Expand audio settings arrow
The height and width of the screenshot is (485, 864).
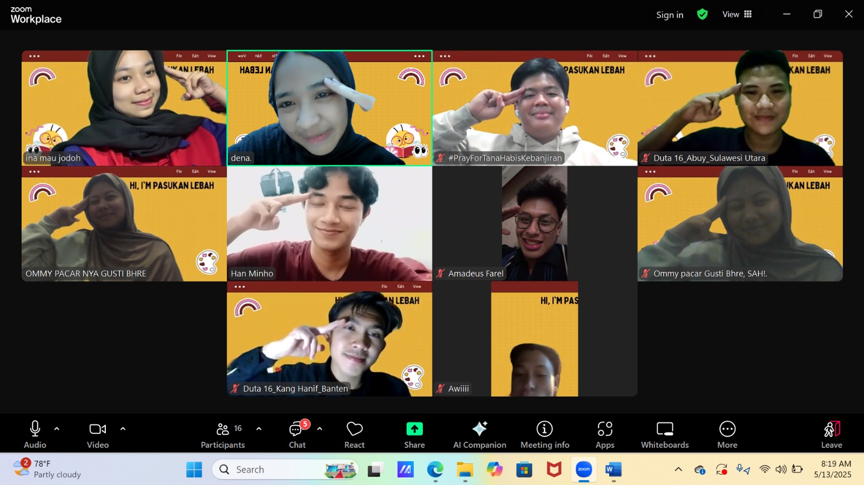pos(57,429)
